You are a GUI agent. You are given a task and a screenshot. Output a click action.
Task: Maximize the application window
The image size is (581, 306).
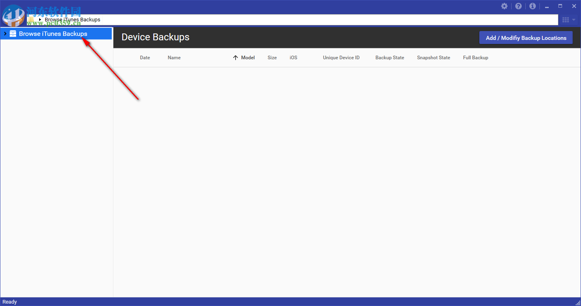coord(560,6)
